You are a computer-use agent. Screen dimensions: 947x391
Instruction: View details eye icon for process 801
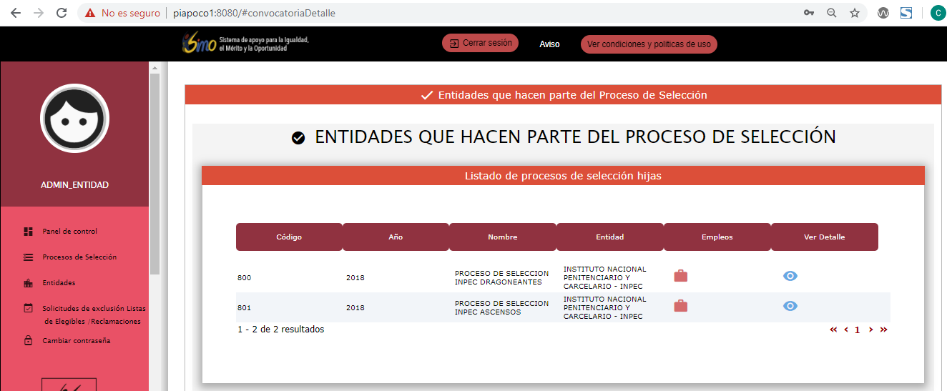(790, 306)
